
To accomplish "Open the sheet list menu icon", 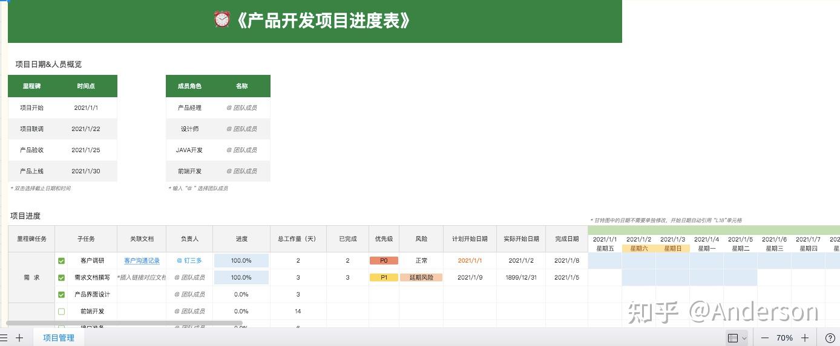I will 4,338.
